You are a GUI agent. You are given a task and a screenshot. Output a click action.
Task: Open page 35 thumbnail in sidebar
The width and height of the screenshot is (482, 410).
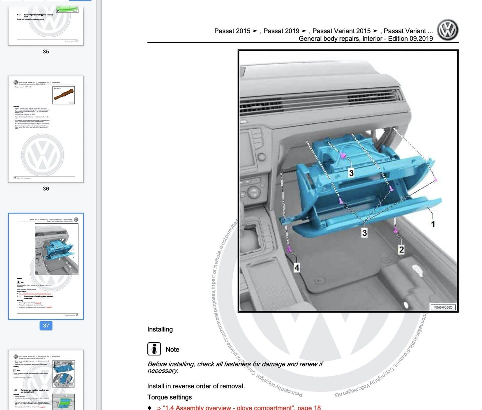(46, 25)
